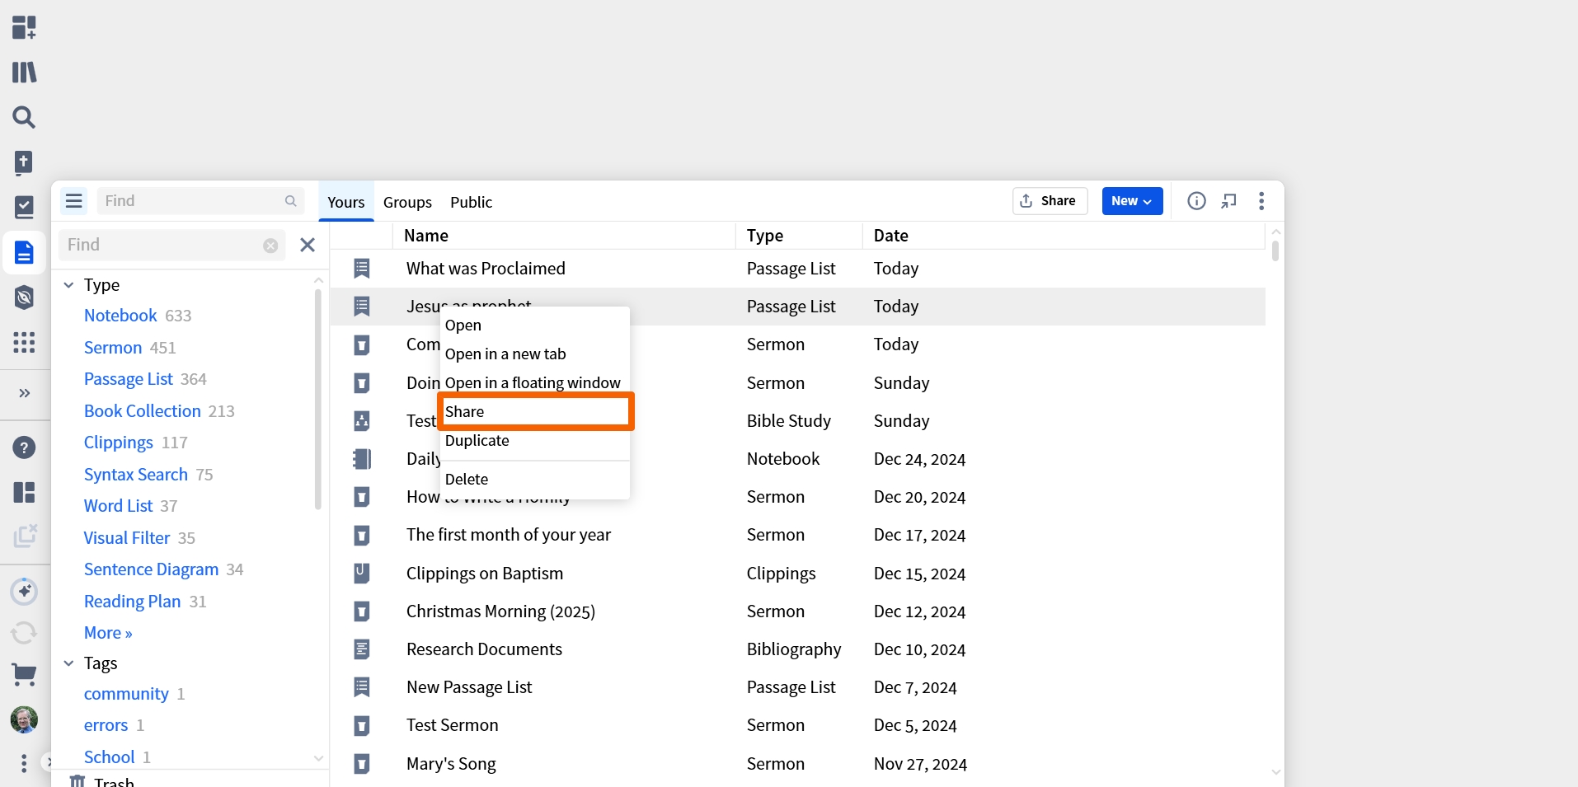Viewport: 1578px width, 787px height.
Task: Click filter panel scrollbar down arrow
Action: click(319, 758)
